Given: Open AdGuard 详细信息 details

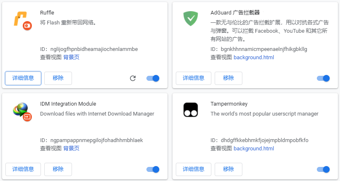Looking at the screenshot, I should (194, 78).
